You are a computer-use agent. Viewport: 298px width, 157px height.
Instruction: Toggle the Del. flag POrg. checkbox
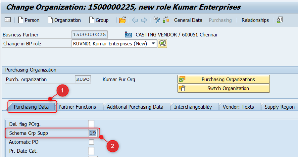point(91,124)
